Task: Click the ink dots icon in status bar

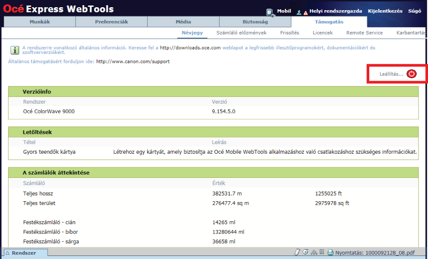Action: coord(314,253)
